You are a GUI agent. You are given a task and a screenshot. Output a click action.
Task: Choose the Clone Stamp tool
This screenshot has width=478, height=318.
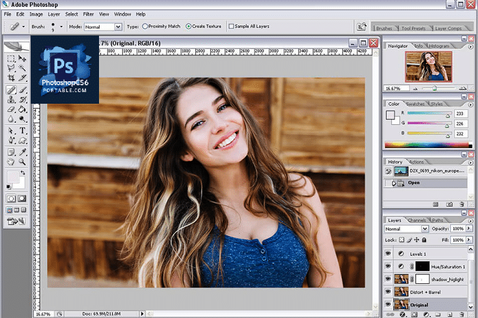(11, 100)
